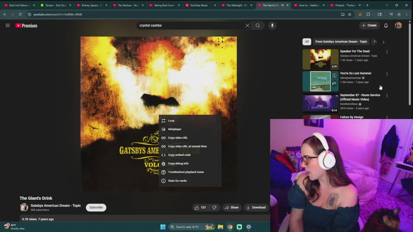Close the Best Cat Videos tab

coord(34,5)
